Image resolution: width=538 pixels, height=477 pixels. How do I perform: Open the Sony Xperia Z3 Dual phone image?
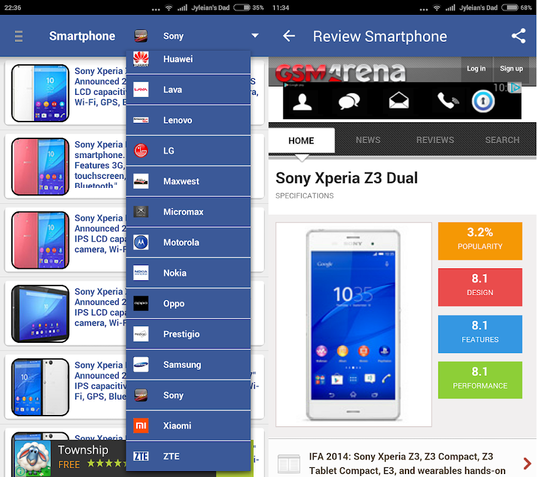(x=354, y=324)
